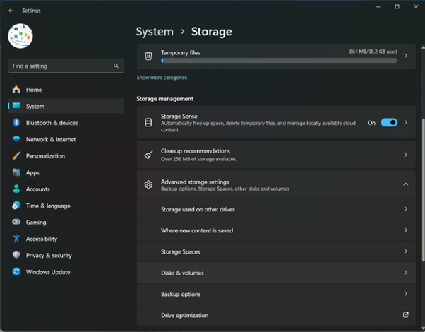
Task: Select Time & language in the sidebar
Action: (x=48, y=206)
